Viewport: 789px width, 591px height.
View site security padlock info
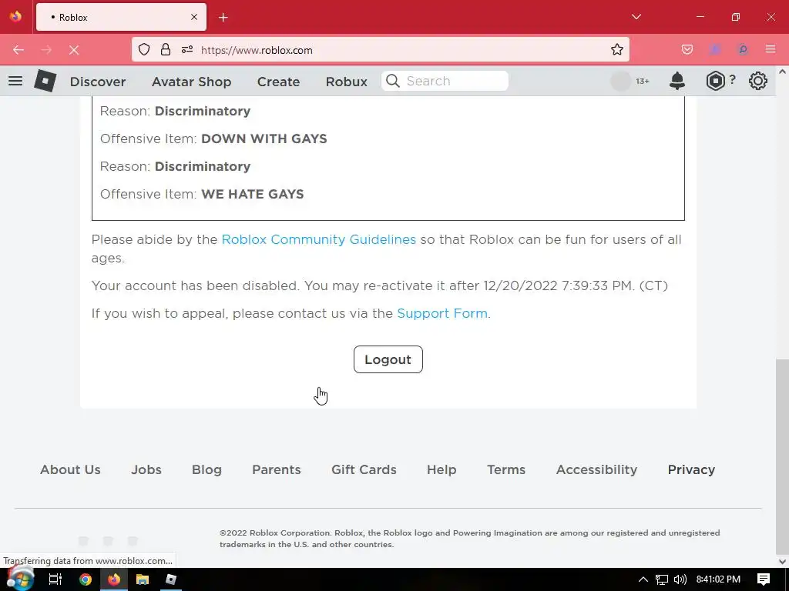[x=166, y=50]
